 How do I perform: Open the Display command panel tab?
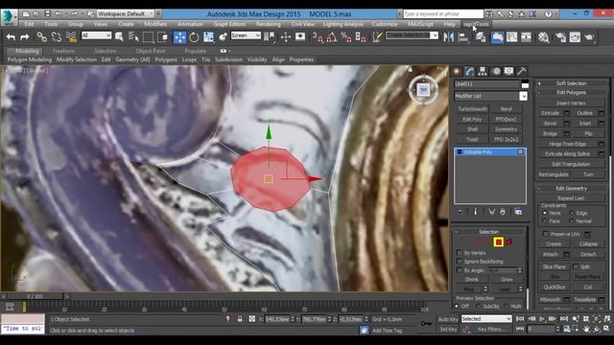(x=508, y=71)
